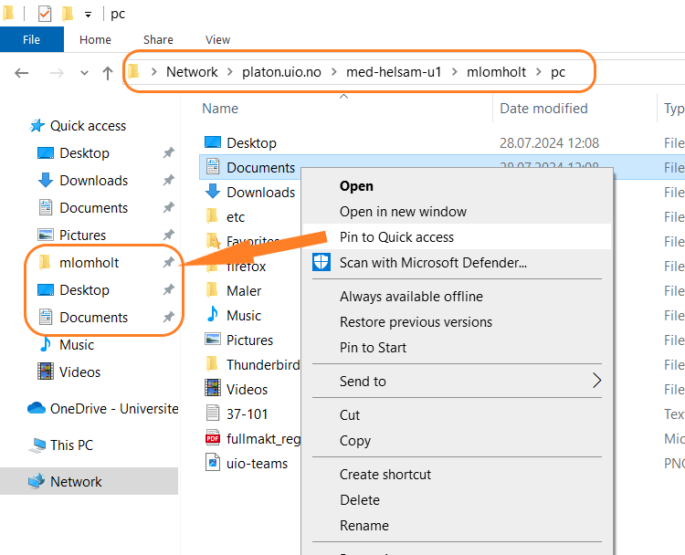Open Videos in the navigation pane
Viewport: 685px width, 555px height.
pos(79,372)
